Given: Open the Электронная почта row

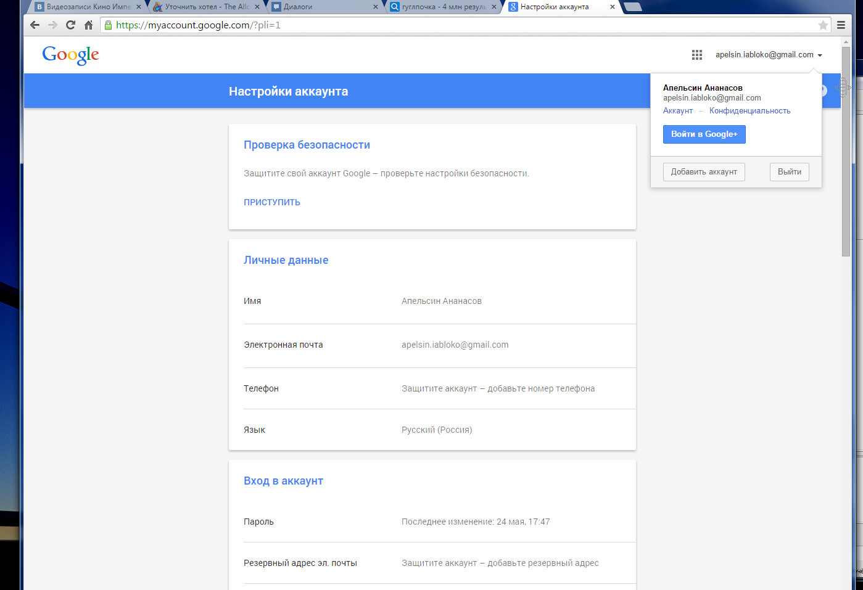Looking at the screenshot, I should [440, 345].
